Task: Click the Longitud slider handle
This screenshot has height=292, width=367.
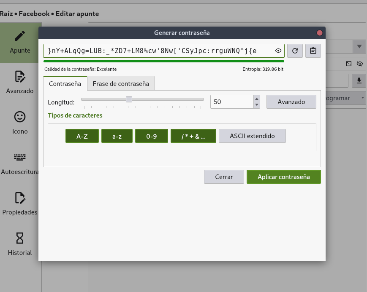Action: point(129,99)
